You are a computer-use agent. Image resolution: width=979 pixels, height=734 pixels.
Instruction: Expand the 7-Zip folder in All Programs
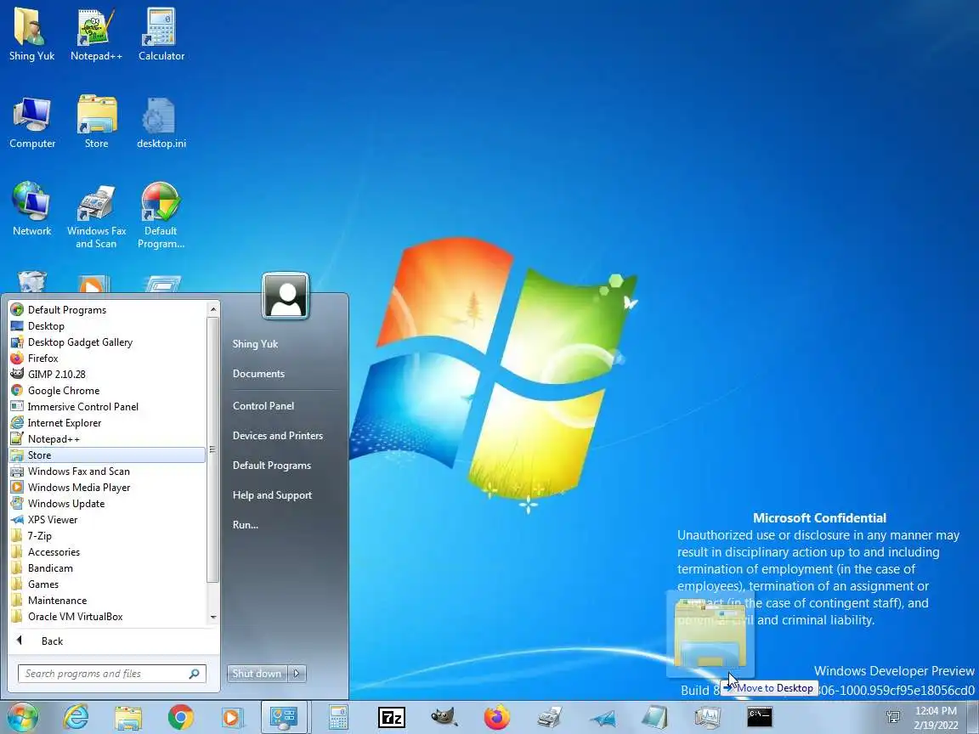107,536
